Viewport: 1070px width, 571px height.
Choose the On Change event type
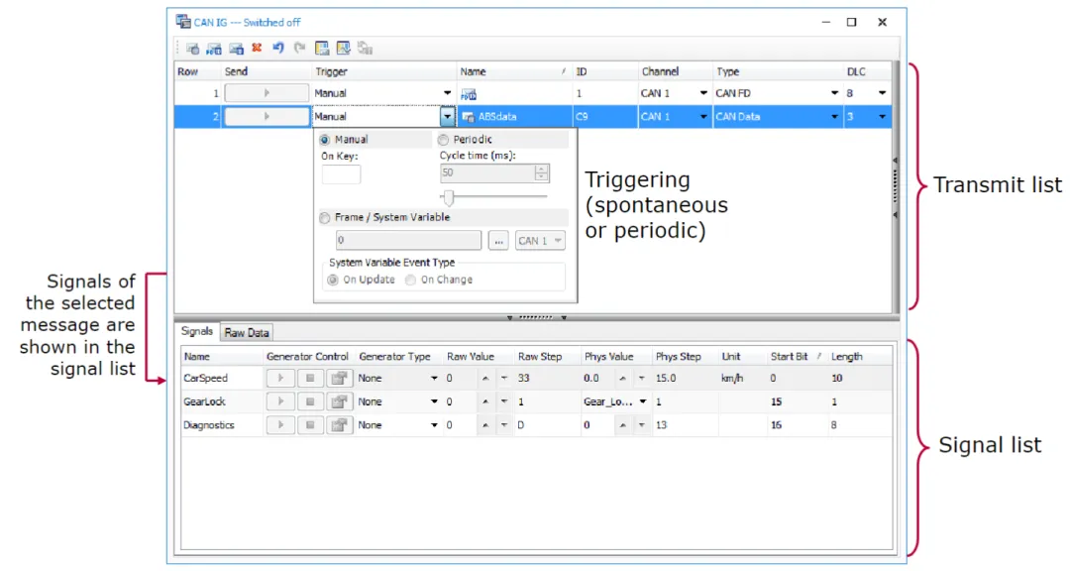coord(411,280)
